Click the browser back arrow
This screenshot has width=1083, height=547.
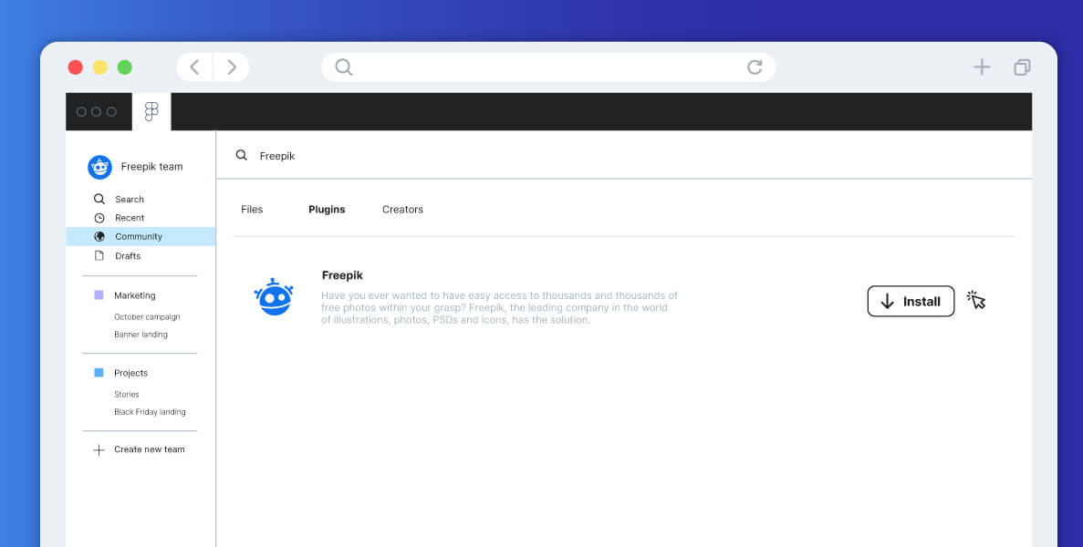tap(194, 67)
